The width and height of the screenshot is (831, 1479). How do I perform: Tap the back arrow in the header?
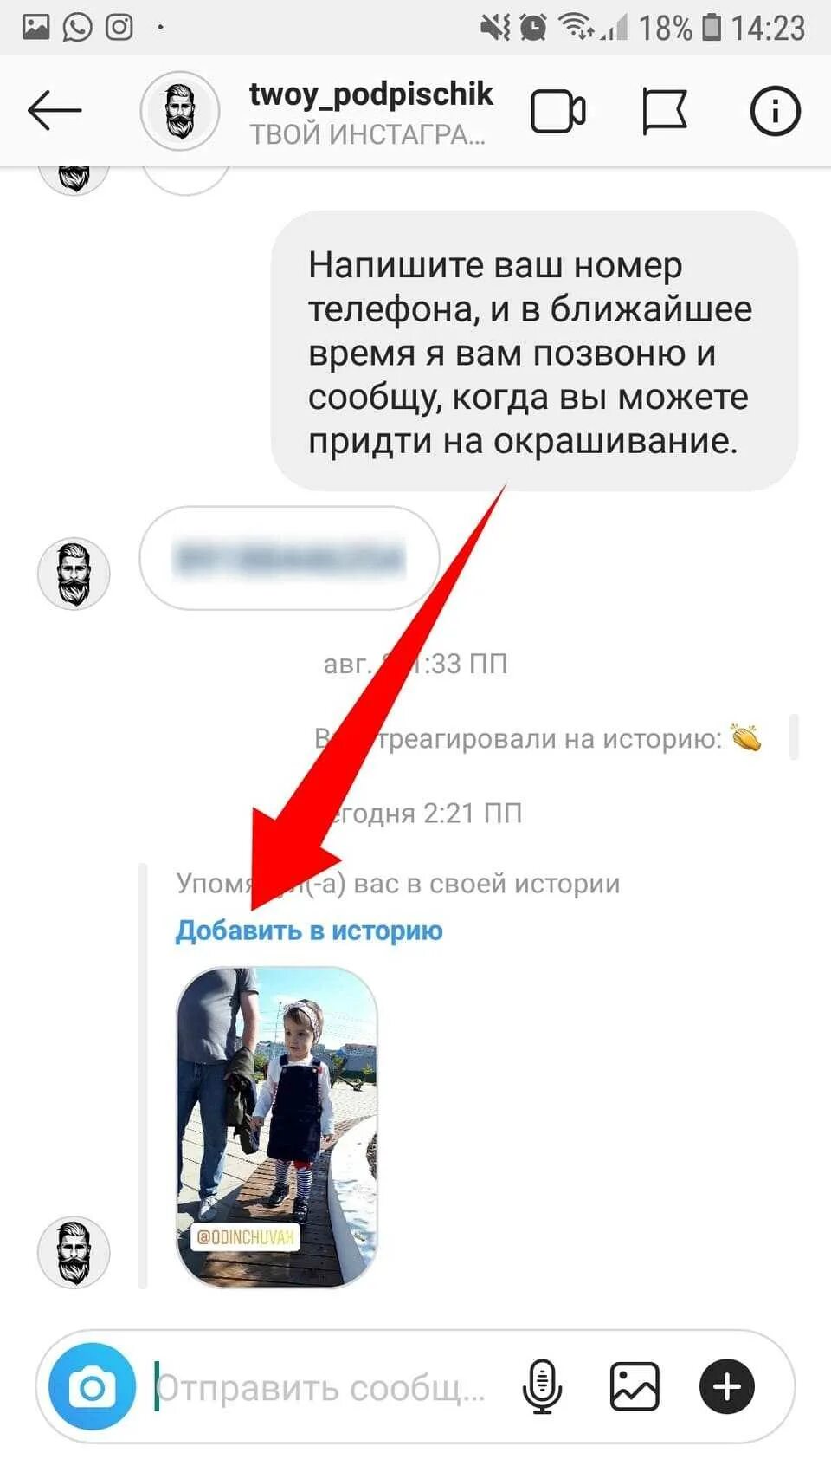(x=54, y=111)
